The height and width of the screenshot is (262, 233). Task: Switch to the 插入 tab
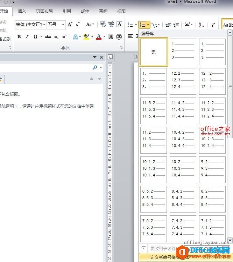point(22,11)
